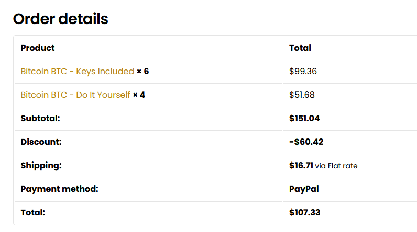The width and height of the screenshot is (417, 232).
Task: Click the $107.33 order total amount
Action: pyautogui.click(x=305, y=212)
